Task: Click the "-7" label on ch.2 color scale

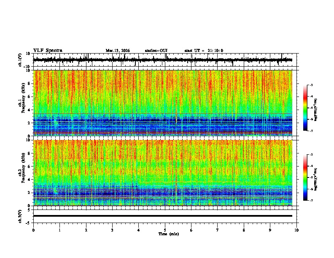Action: coord(311,201)
